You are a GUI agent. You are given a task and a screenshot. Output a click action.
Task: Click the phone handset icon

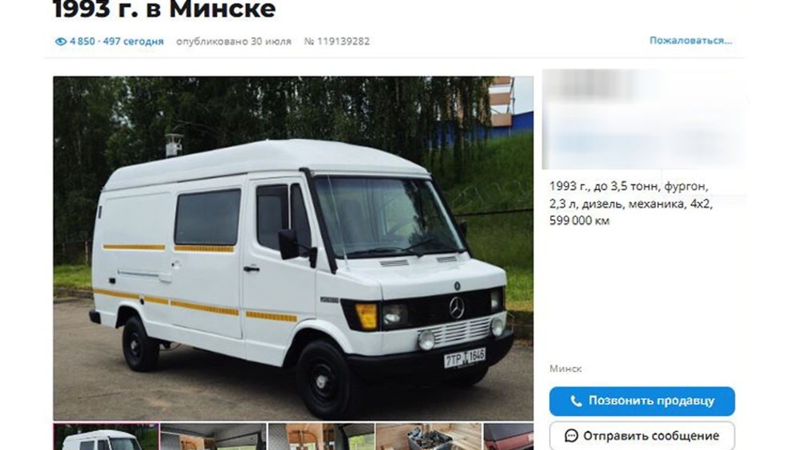[576, 401]
